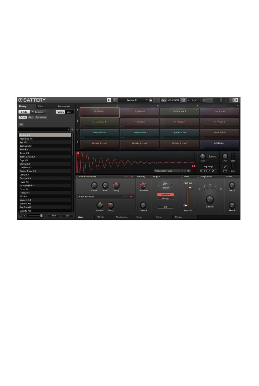This screenshot has width=259, height=386.
Task: Click the phase invert ø button
Action: (x=225, y=166)
